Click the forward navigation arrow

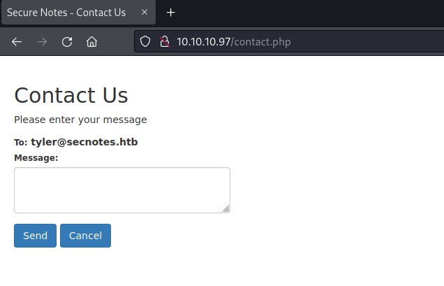click(x=42, y=42)
